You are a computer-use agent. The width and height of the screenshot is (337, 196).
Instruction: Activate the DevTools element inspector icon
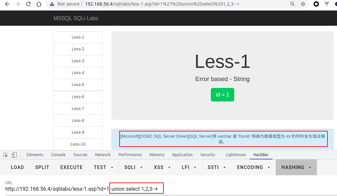tap(6, 155)
